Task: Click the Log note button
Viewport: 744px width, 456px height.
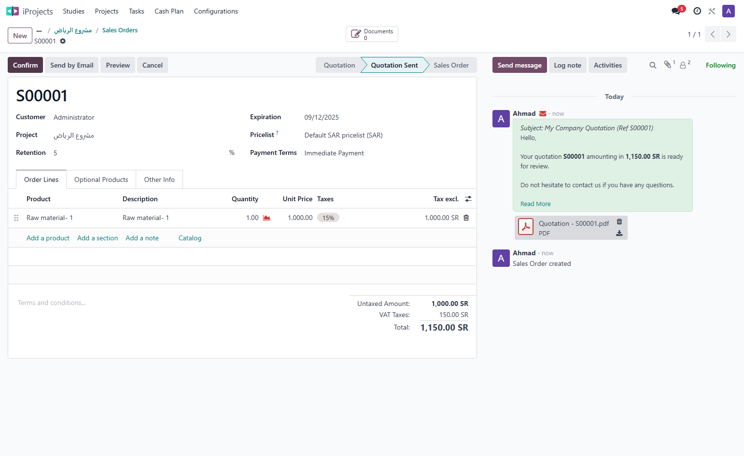Action: click(x=568, y=65)
